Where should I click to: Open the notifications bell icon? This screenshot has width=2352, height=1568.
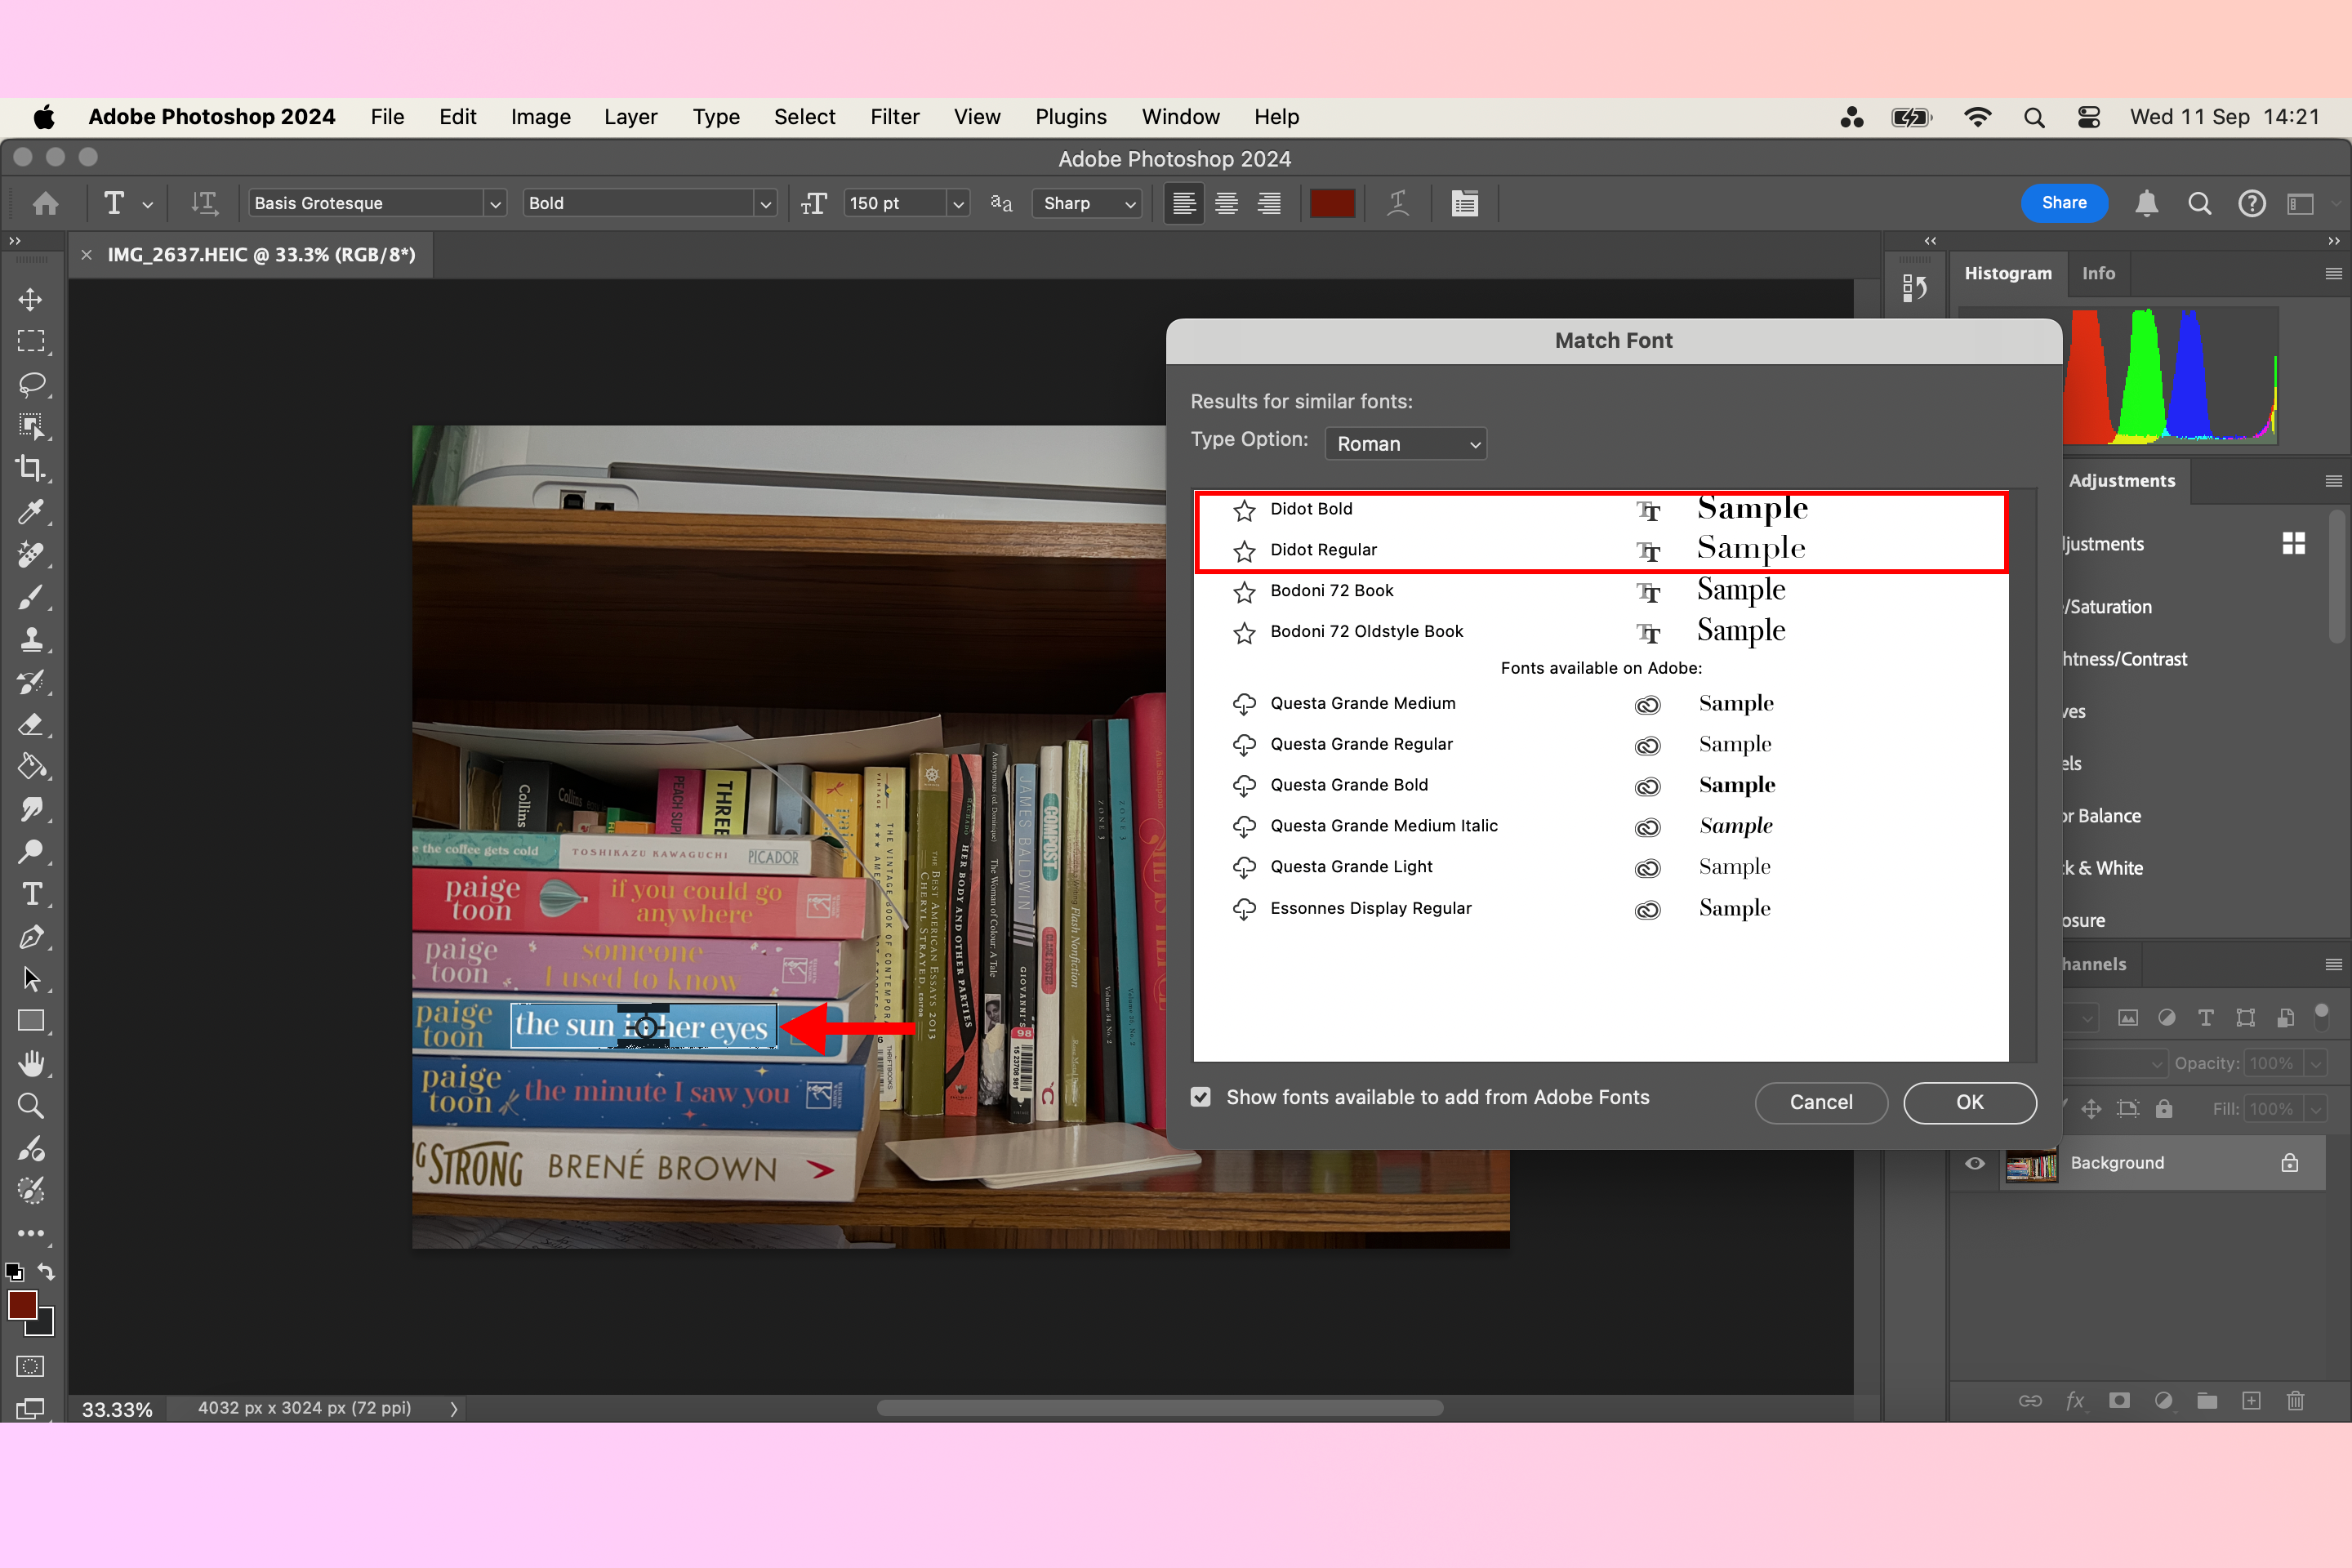tap(2146, 203)
